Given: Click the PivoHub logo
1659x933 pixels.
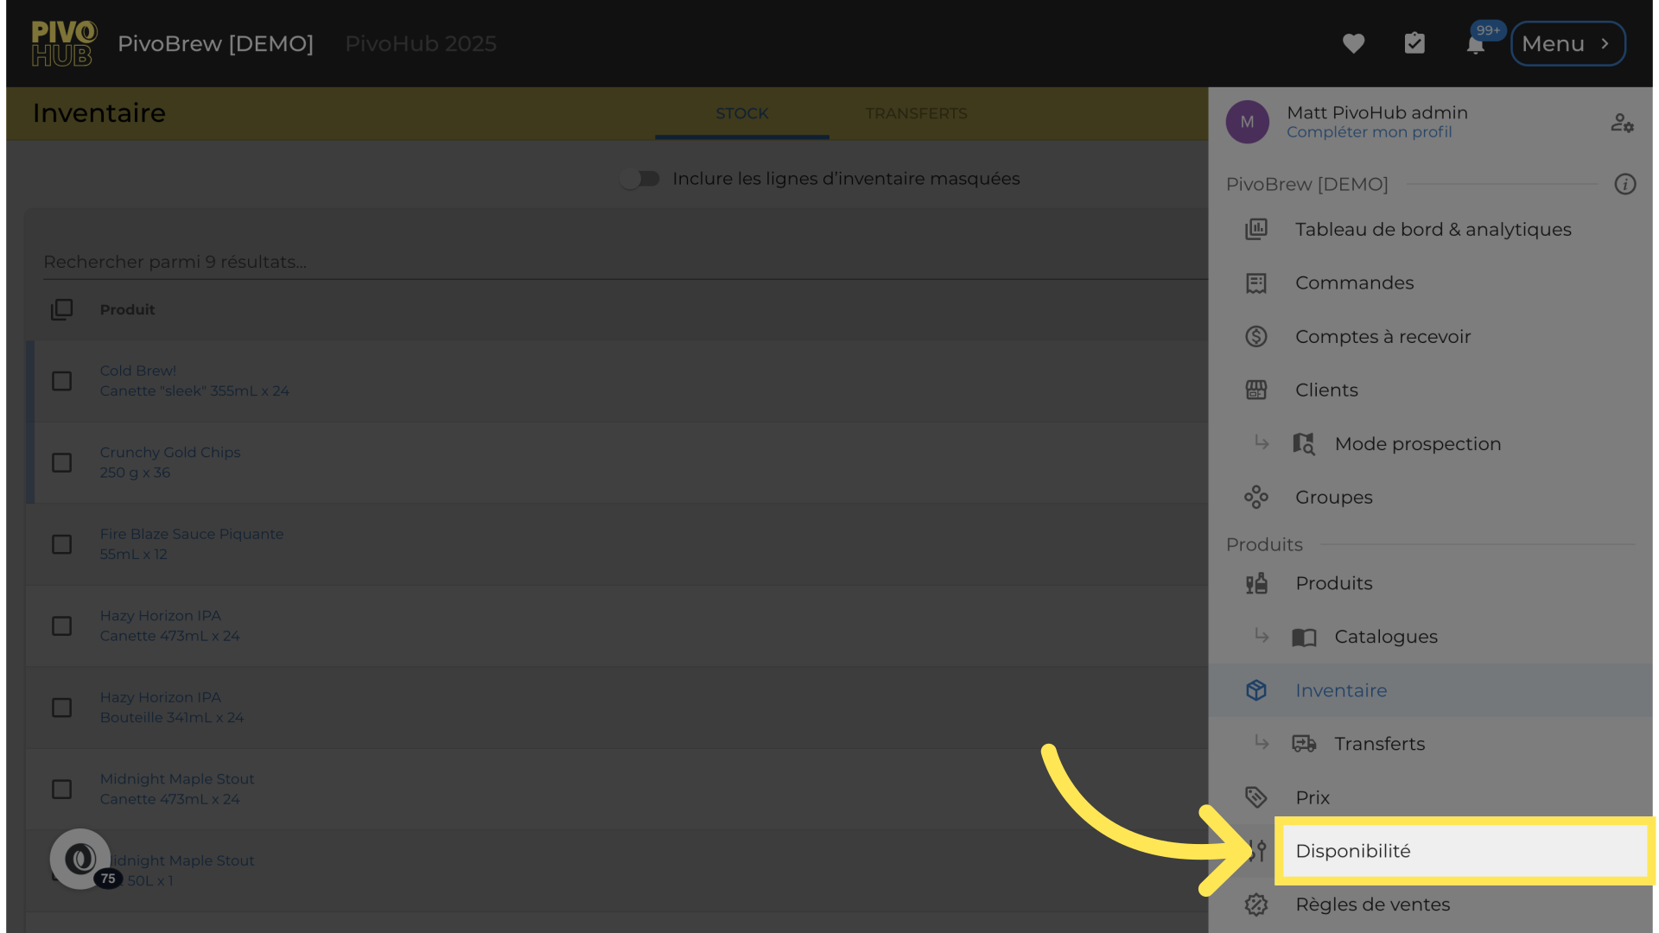Looking at the screenshot, I should click(64, 43).
